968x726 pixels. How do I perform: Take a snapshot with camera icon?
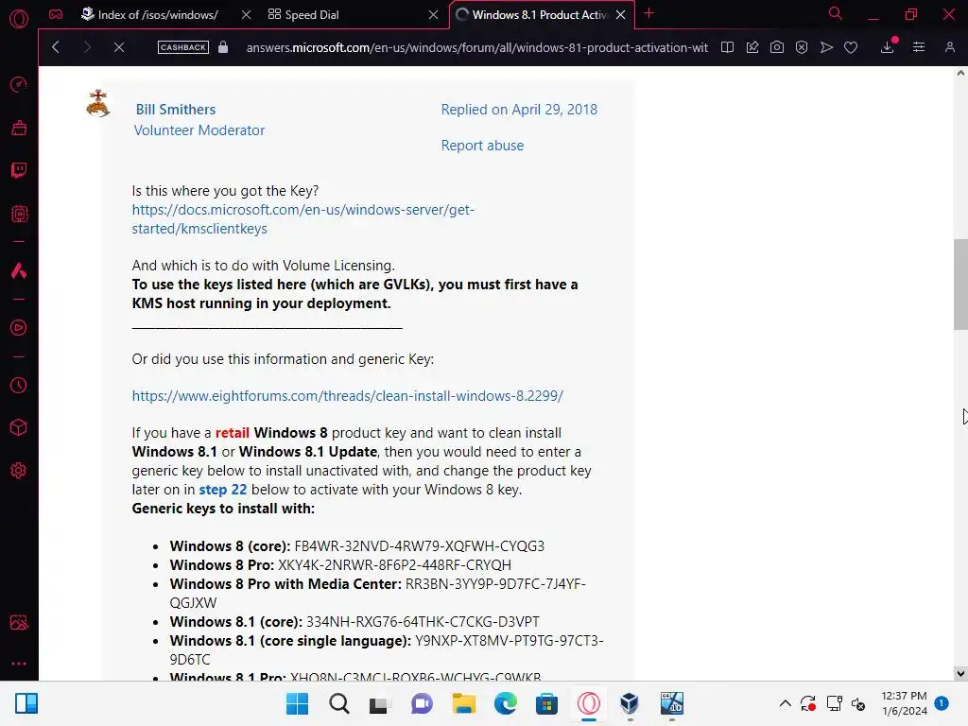tap(777, 47)
